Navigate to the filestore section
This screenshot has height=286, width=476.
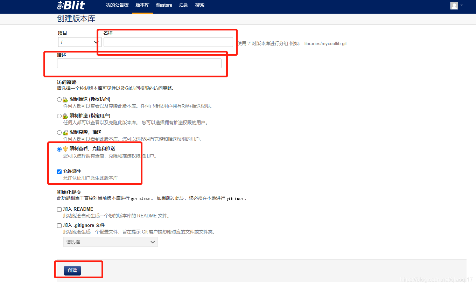click(x=164, y=5)
